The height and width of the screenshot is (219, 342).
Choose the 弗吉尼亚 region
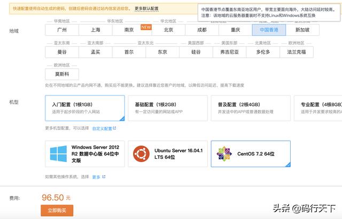tap(229, 52)
